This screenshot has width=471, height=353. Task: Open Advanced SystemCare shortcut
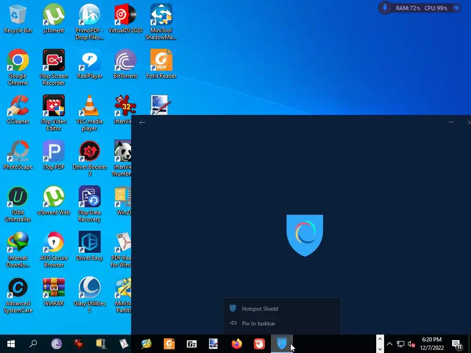pos(18,295)
